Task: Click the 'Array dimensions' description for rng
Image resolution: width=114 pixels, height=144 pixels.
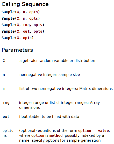Action: (x=59, y=105)
